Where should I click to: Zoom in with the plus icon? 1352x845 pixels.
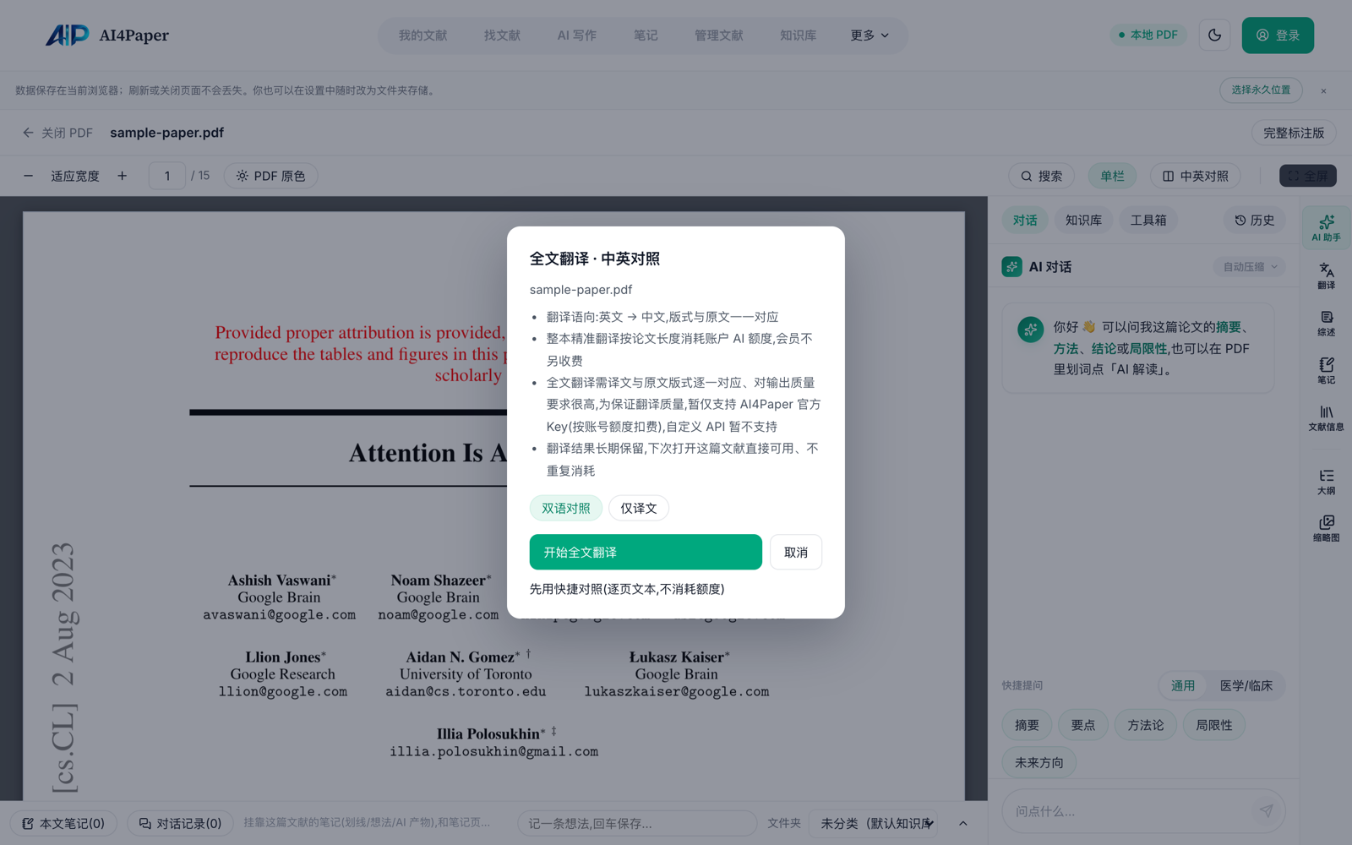pos(122,176)
